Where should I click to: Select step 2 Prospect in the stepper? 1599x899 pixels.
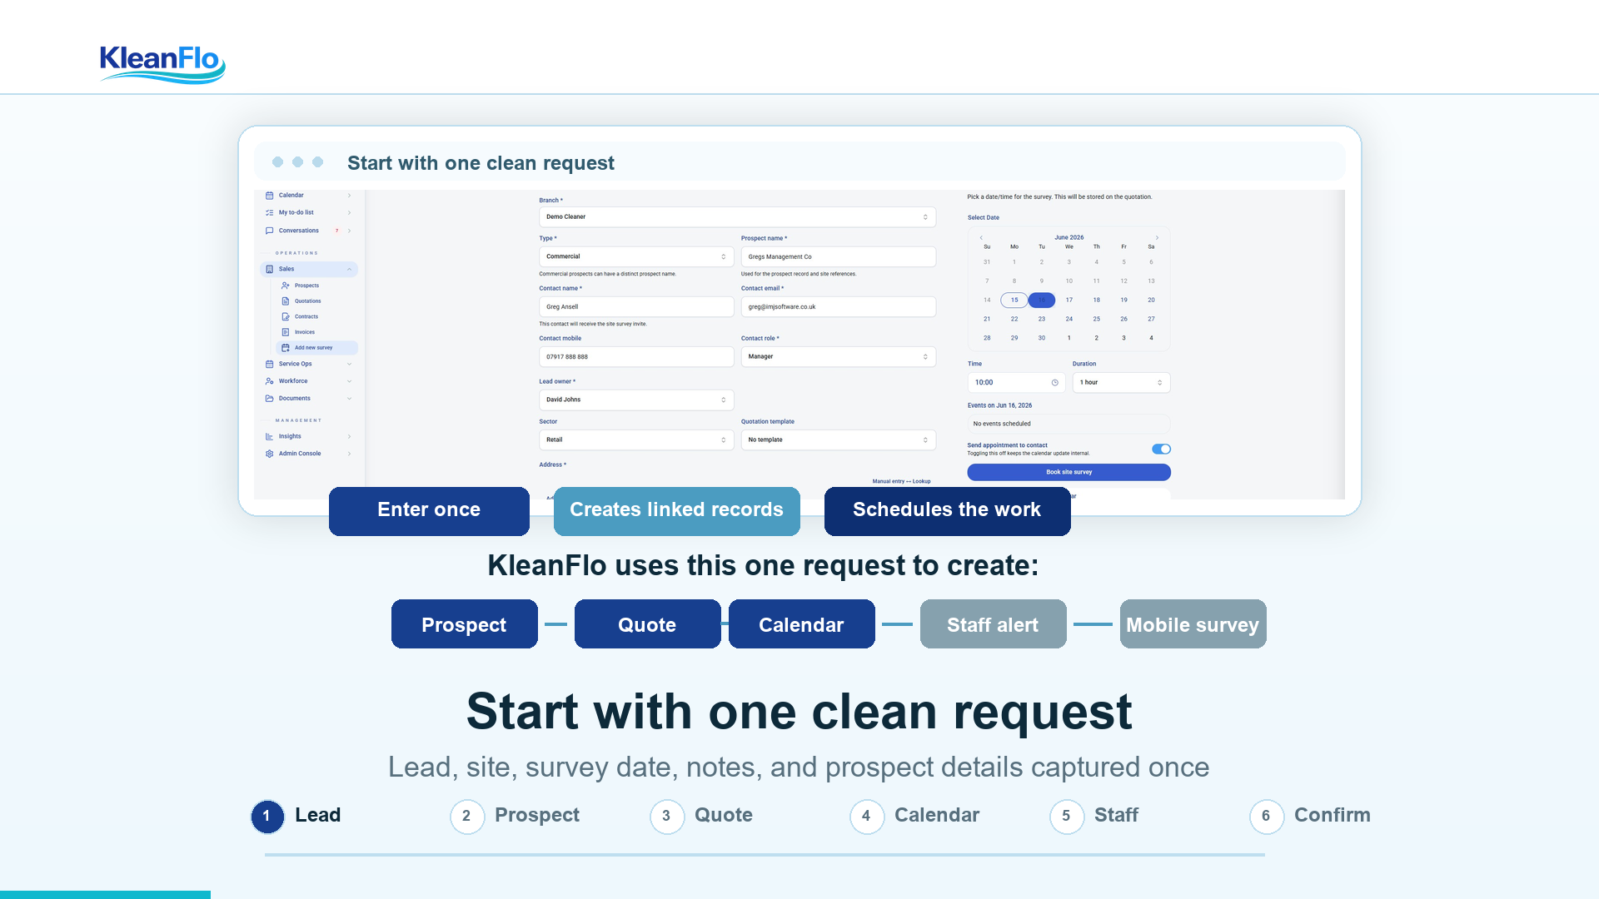515,817
